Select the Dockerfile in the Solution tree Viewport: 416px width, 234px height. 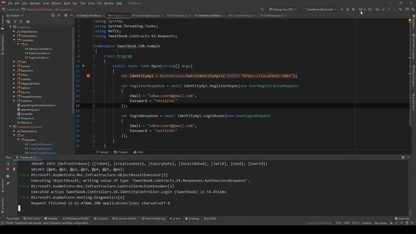click(25, 114)
